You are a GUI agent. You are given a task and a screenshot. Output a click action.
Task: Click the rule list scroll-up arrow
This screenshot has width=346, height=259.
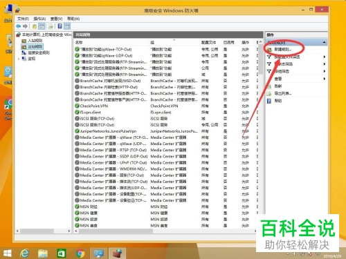click(260, 42)
